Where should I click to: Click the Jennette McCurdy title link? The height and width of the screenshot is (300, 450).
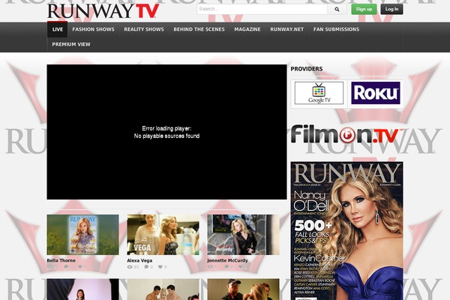pos(227,261)
